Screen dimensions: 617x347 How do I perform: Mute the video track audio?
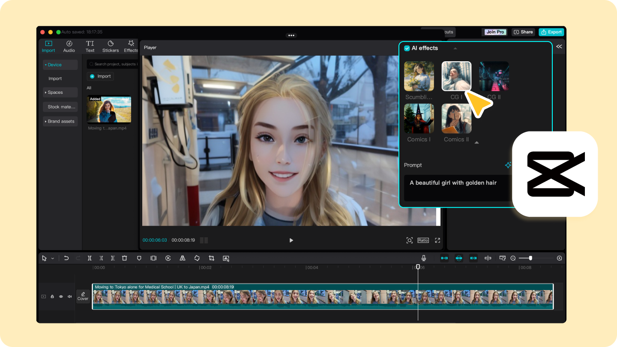coord(69,296)
